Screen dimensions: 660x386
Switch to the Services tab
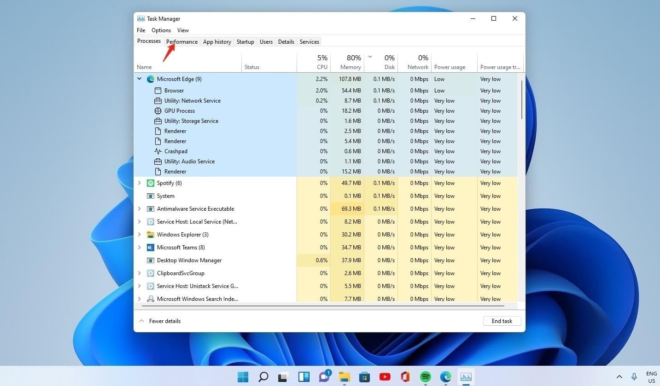(x=310, y=42)
